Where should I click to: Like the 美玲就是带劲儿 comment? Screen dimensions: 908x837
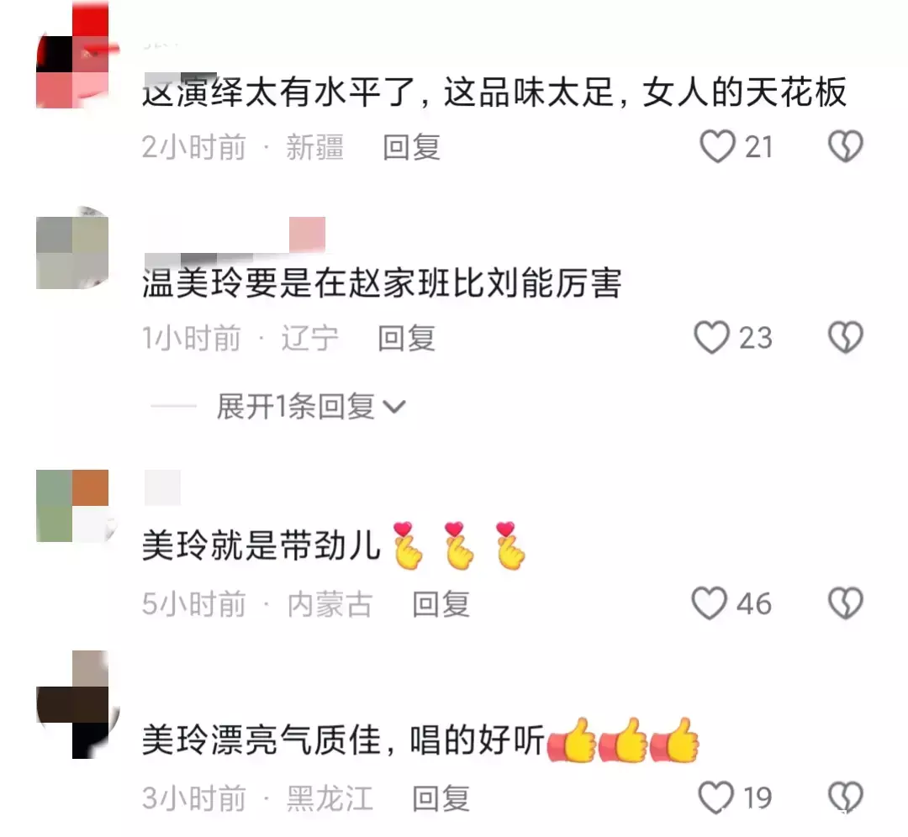(x=710, y=603)
